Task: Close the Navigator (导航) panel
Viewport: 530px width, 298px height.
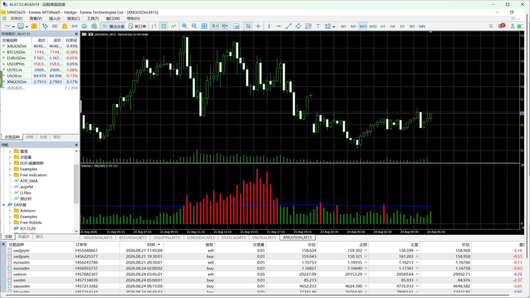Action: coord(76,145)
